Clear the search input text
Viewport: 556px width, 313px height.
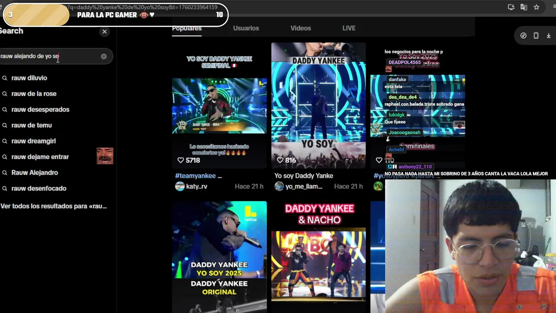point(104,56)
